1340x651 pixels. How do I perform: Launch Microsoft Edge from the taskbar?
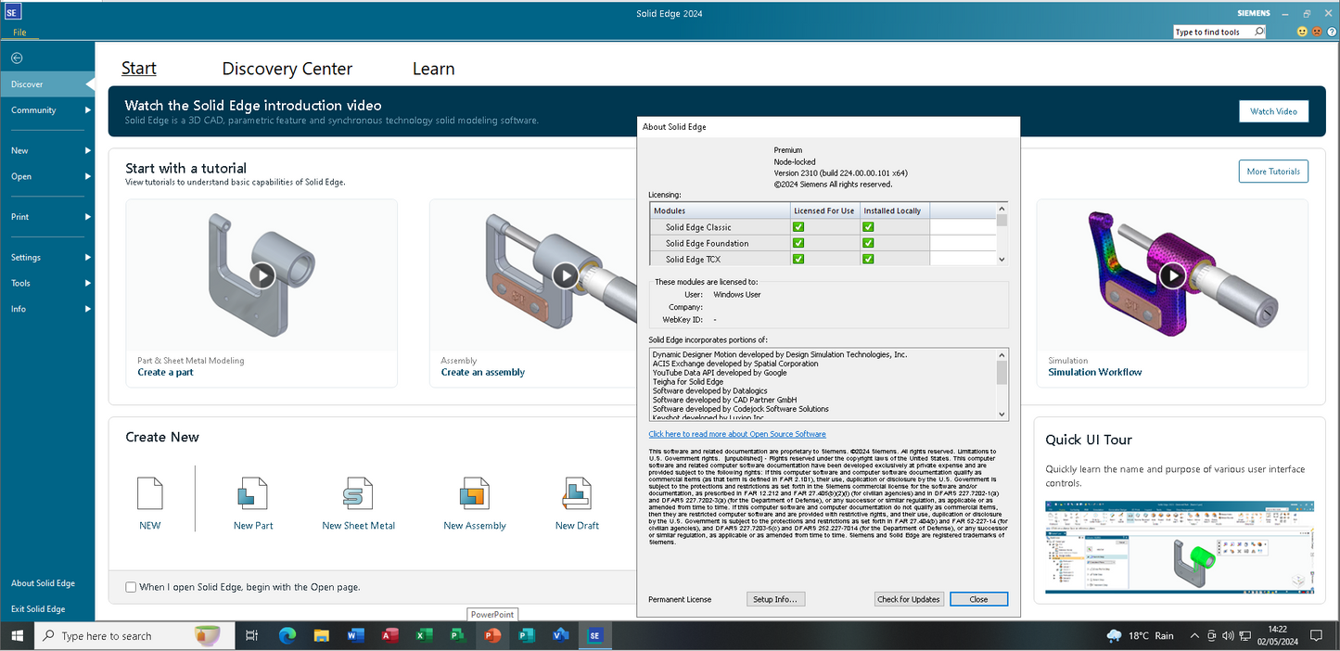(x=287, y=636)
